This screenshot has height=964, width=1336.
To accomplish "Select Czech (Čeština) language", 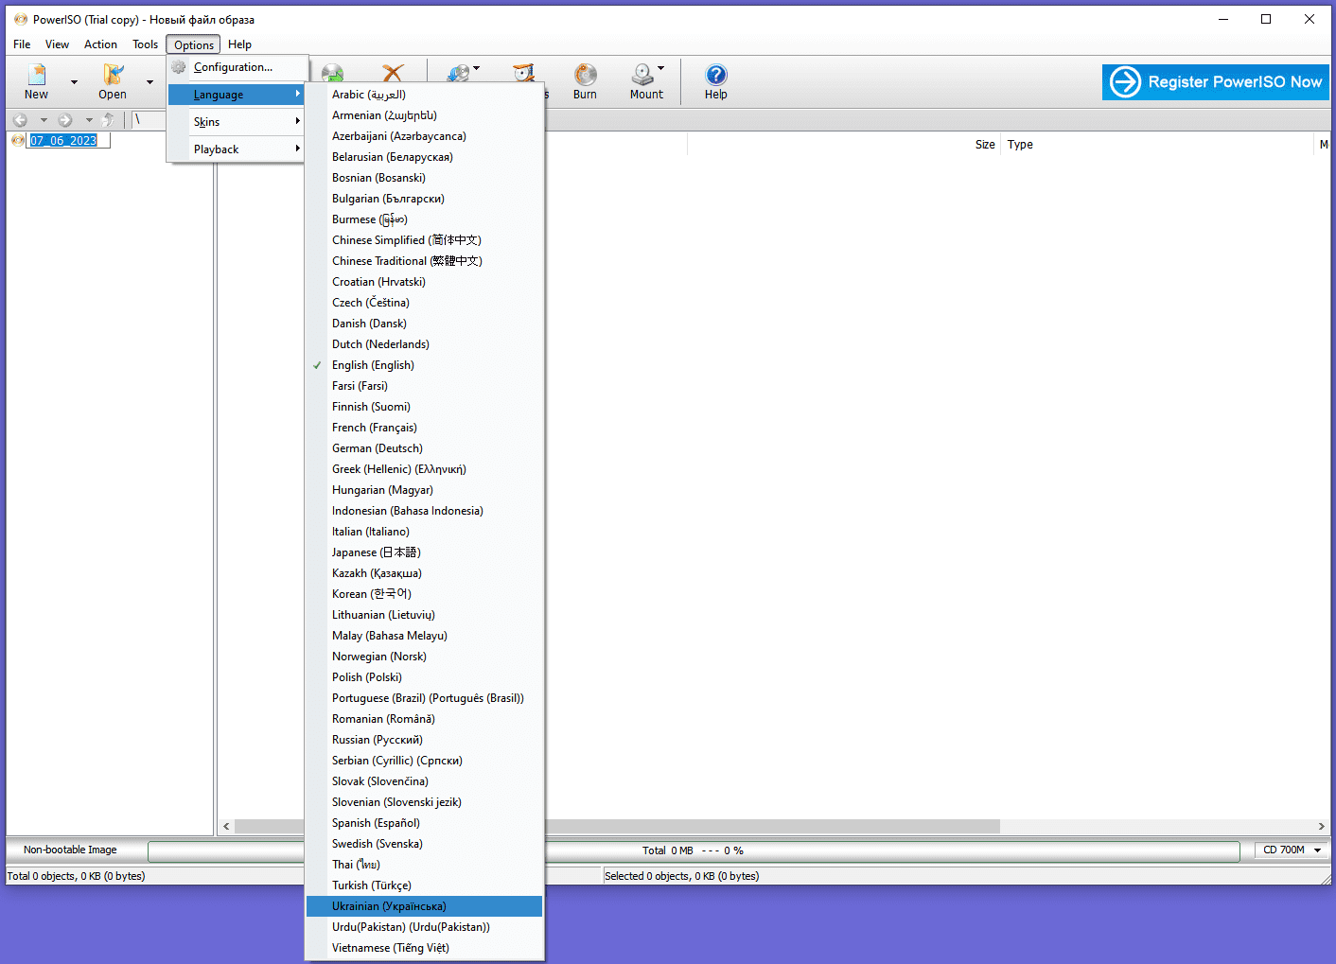I will [425, 303].
